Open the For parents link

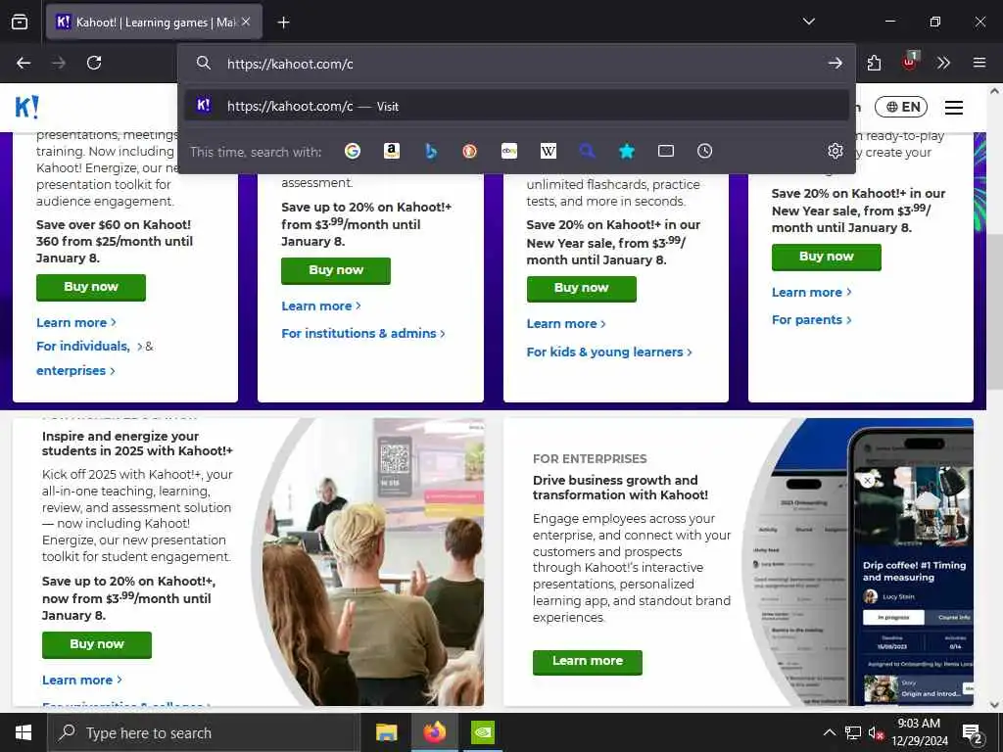coord(812,320)
